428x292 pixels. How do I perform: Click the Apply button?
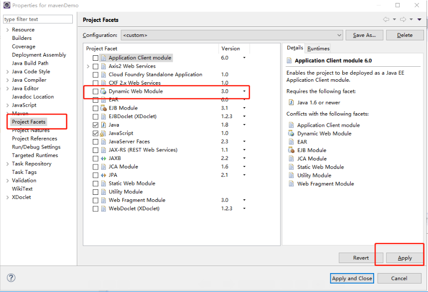[x=405, y=258]
